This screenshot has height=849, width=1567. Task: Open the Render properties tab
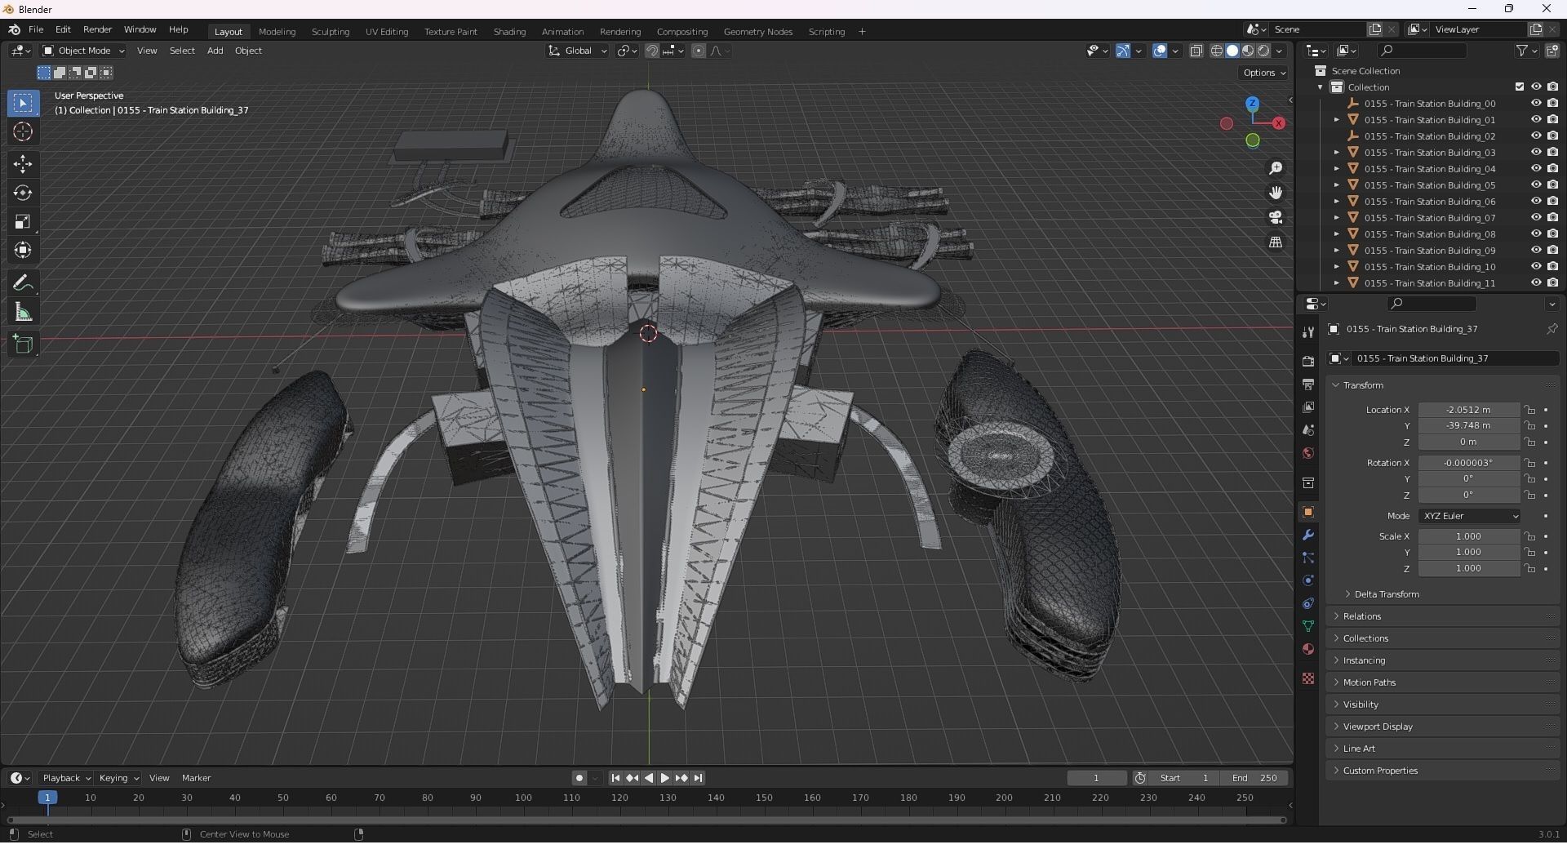click(x=1308, y=361)
